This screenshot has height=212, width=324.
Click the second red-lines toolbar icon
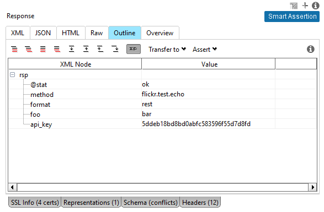pyautogui.click(x=29, y=49)
